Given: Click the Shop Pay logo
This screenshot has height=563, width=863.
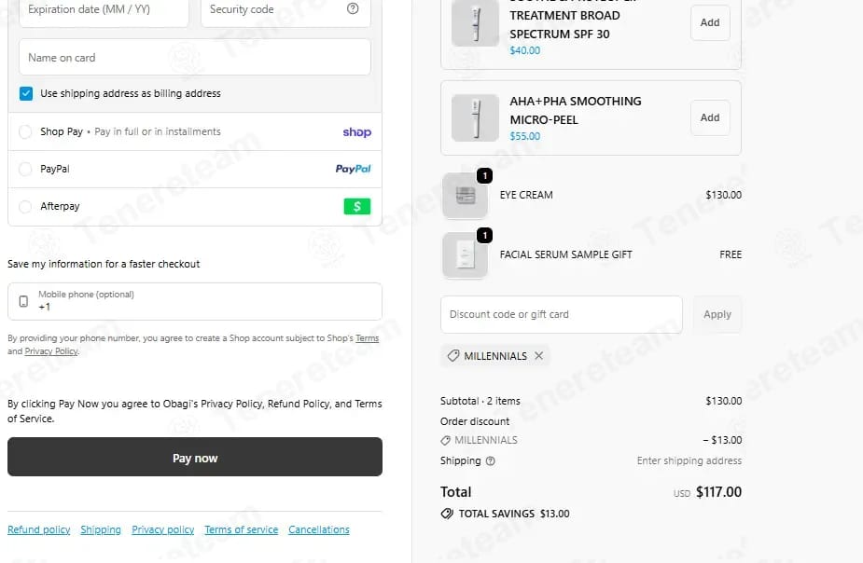Looking at the screenshot, I should 356,132.
